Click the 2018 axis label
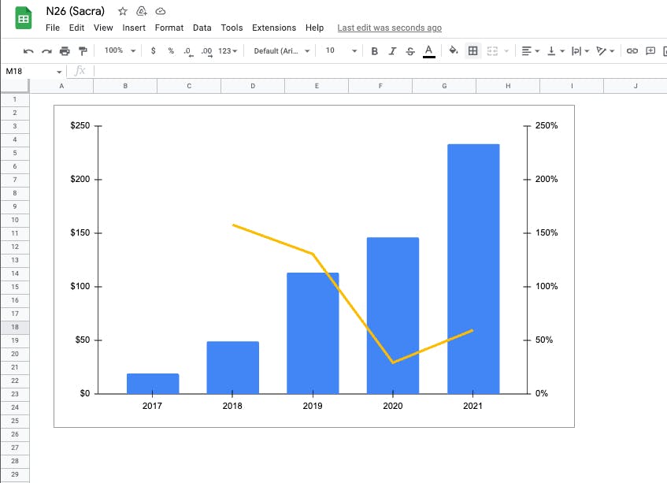 (x=232, y=406)
